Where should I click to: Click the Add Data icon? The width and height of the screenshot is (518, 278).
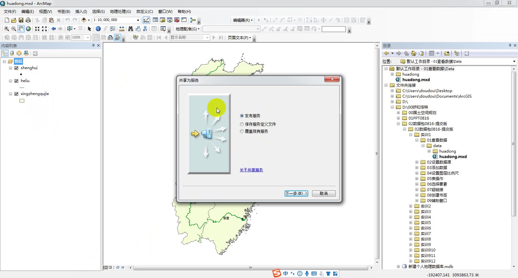84,20
